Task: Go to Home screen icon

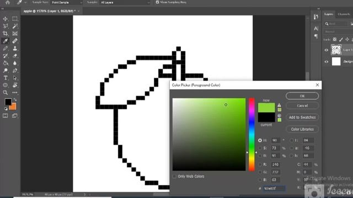Action: coord(7,2)
